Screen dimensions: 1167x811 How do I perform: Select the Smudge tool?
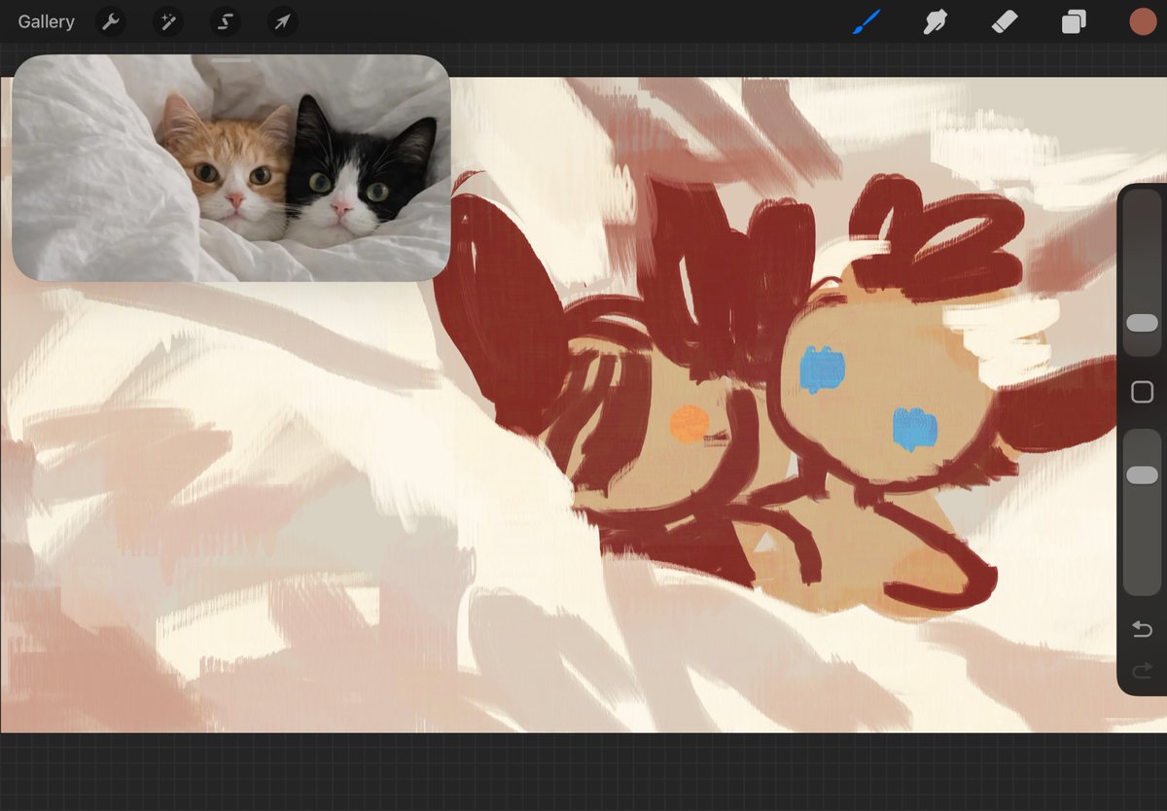(x=935, y=21)
